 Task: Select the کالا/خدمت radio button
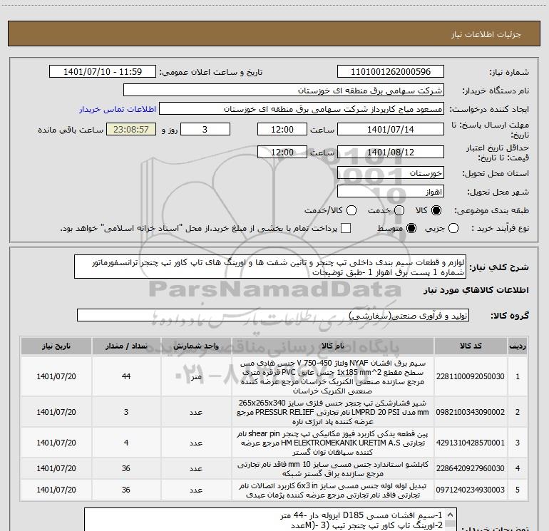pyautogui.click(x=352, y=210)
